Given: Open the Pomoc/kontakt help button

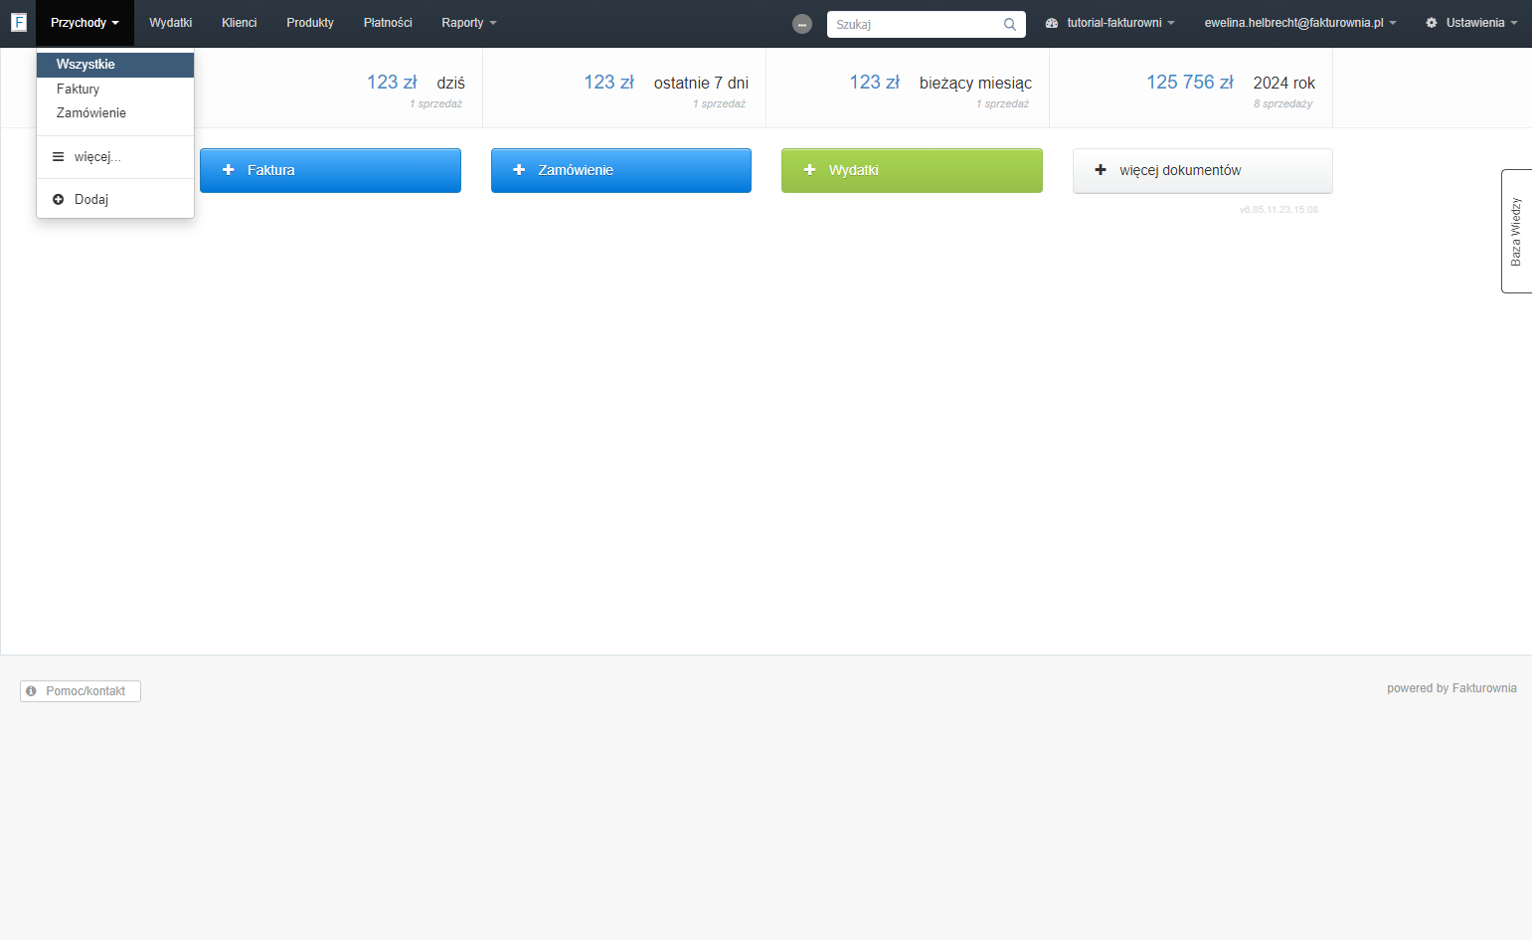Looking at the screenshot, I should pos(81,691).
